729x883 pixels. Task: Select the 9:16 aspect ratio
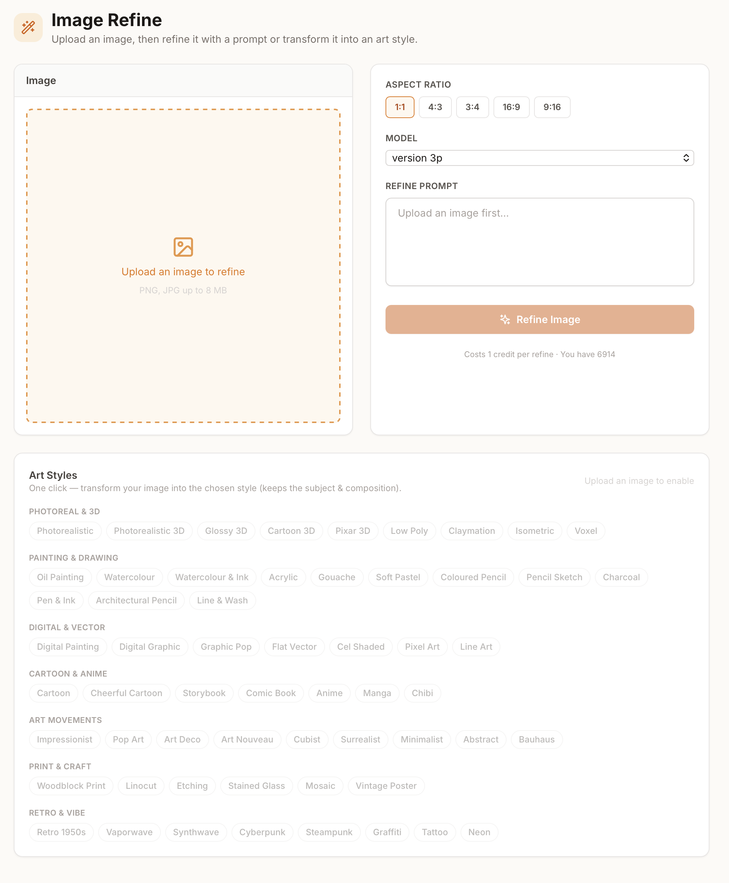[x=552, y=107]
